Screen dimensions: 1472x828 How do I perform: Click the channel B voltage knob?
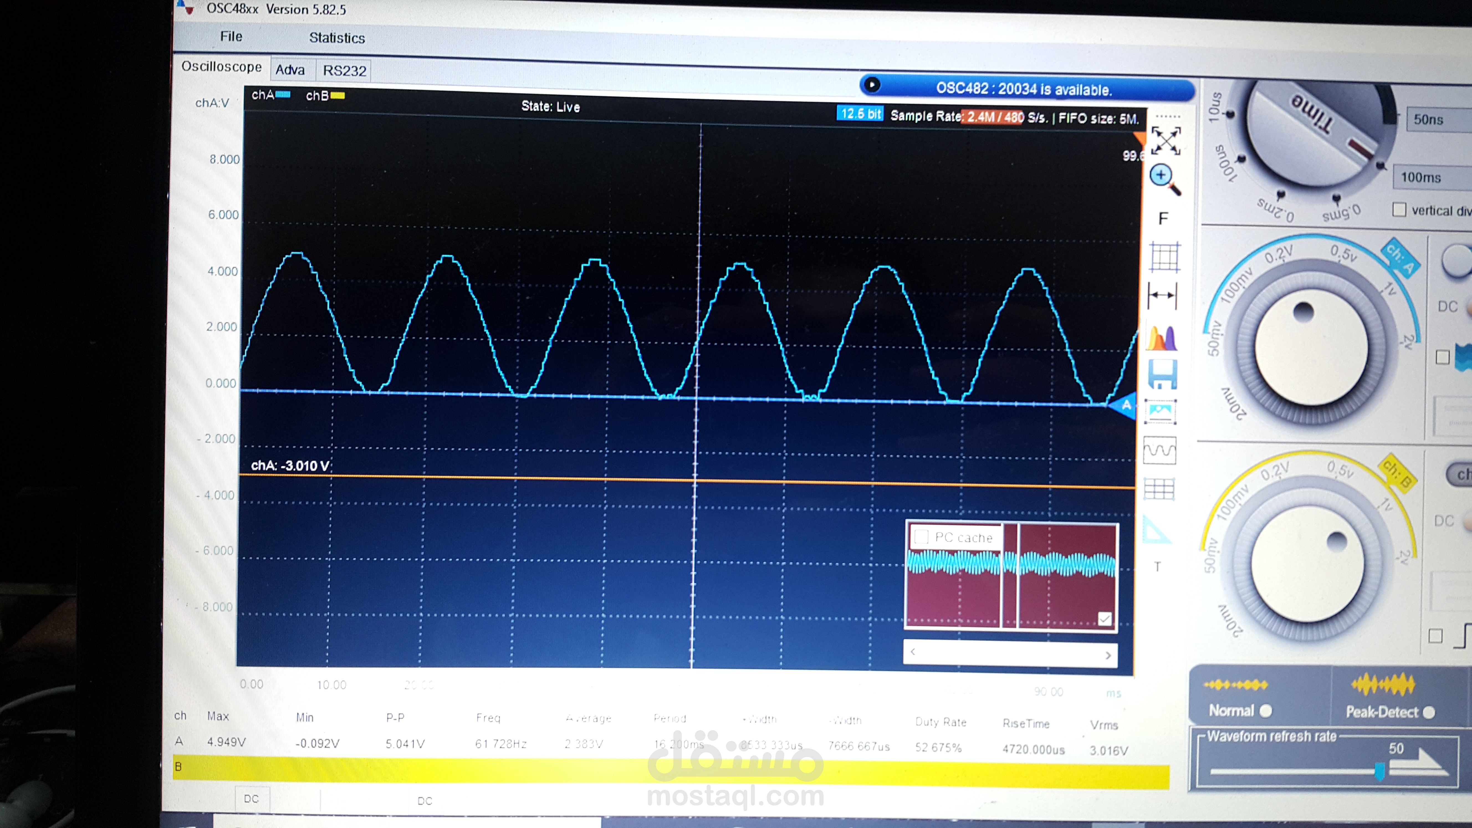(1307, 563)
